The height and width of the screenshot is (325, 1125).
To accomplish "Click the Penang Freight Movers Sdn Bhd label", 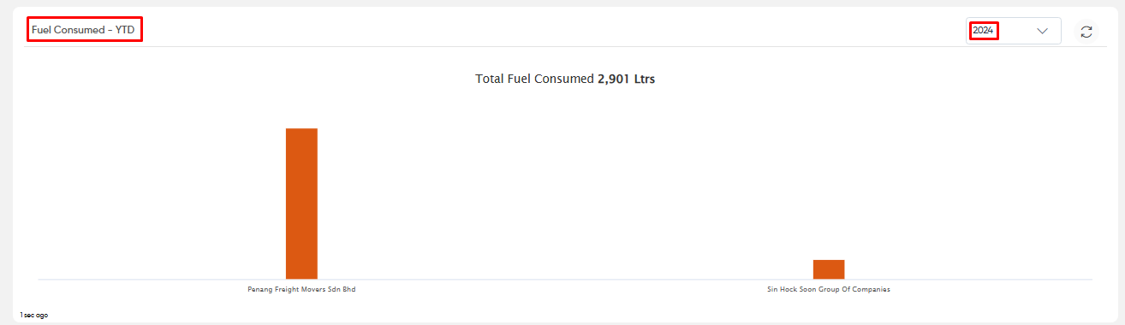I will [301, 289].
